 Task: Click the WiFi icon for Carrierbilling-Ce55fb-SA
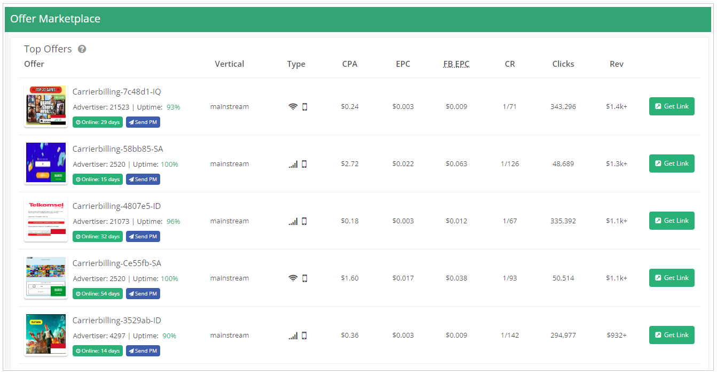[x=293, y=278]
